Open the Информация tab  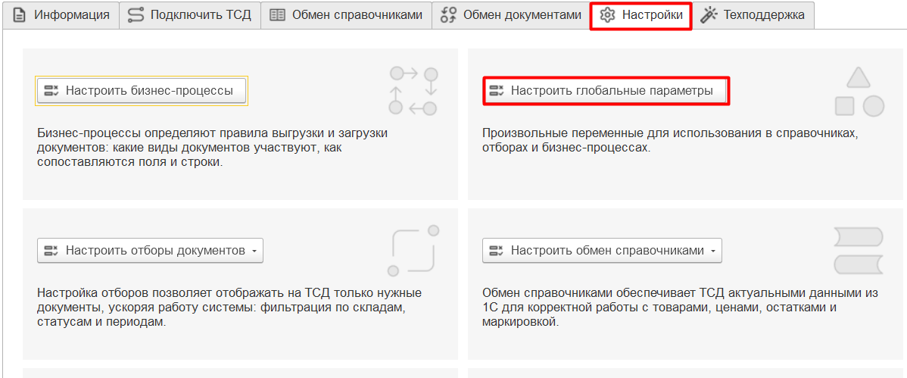click(61, 15)
